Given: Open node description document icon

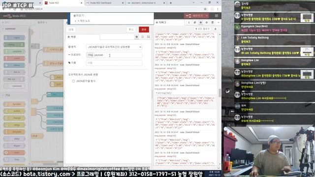Looking at the screenshot, I should pyautogui.click(x=143, y=37).
